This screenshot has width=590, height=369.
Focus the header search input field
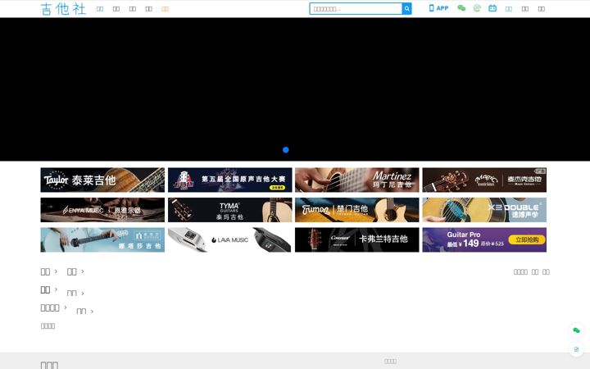pos(356,9)
